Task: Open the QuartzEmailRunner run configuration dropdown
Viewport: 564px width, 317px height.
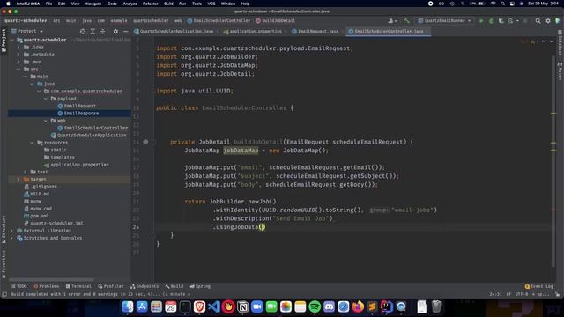Action: (444, 21)
